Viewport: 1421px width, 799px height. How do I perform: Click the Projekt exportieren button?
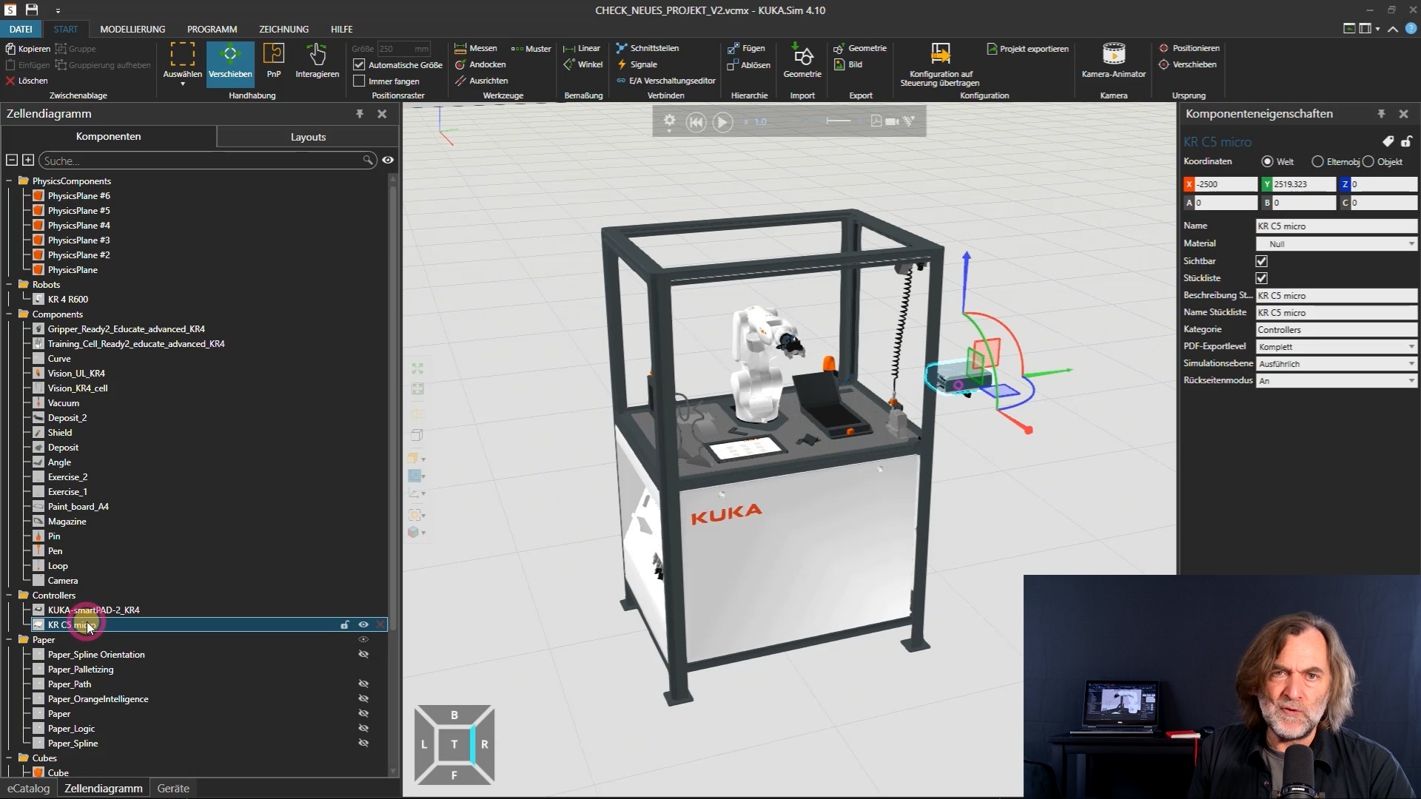[1027, 48]
